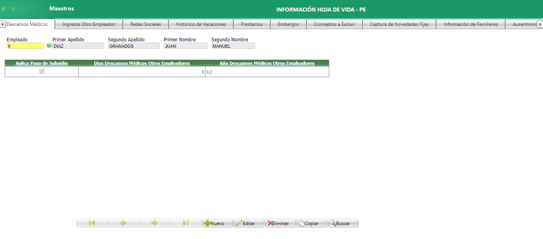Screen dimensions: 543x239
Task: Select the first record navigation icon
Action: coord(92,223)
